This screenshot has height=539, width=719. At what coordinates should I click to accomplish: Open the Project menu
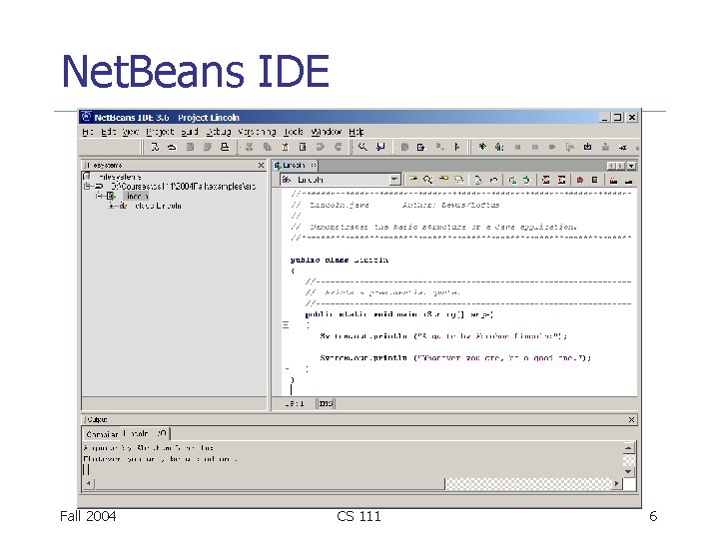(160, 132)
